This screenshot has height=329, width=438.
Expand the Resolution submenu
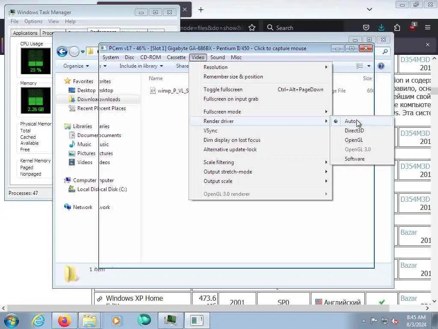260,67
